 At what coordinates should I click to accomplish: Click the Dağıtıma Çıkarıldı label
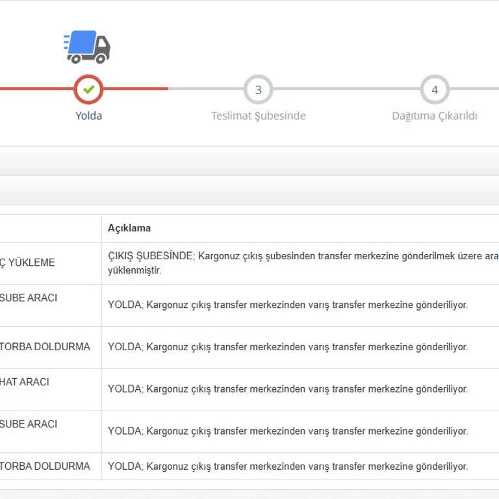[435, 116]
